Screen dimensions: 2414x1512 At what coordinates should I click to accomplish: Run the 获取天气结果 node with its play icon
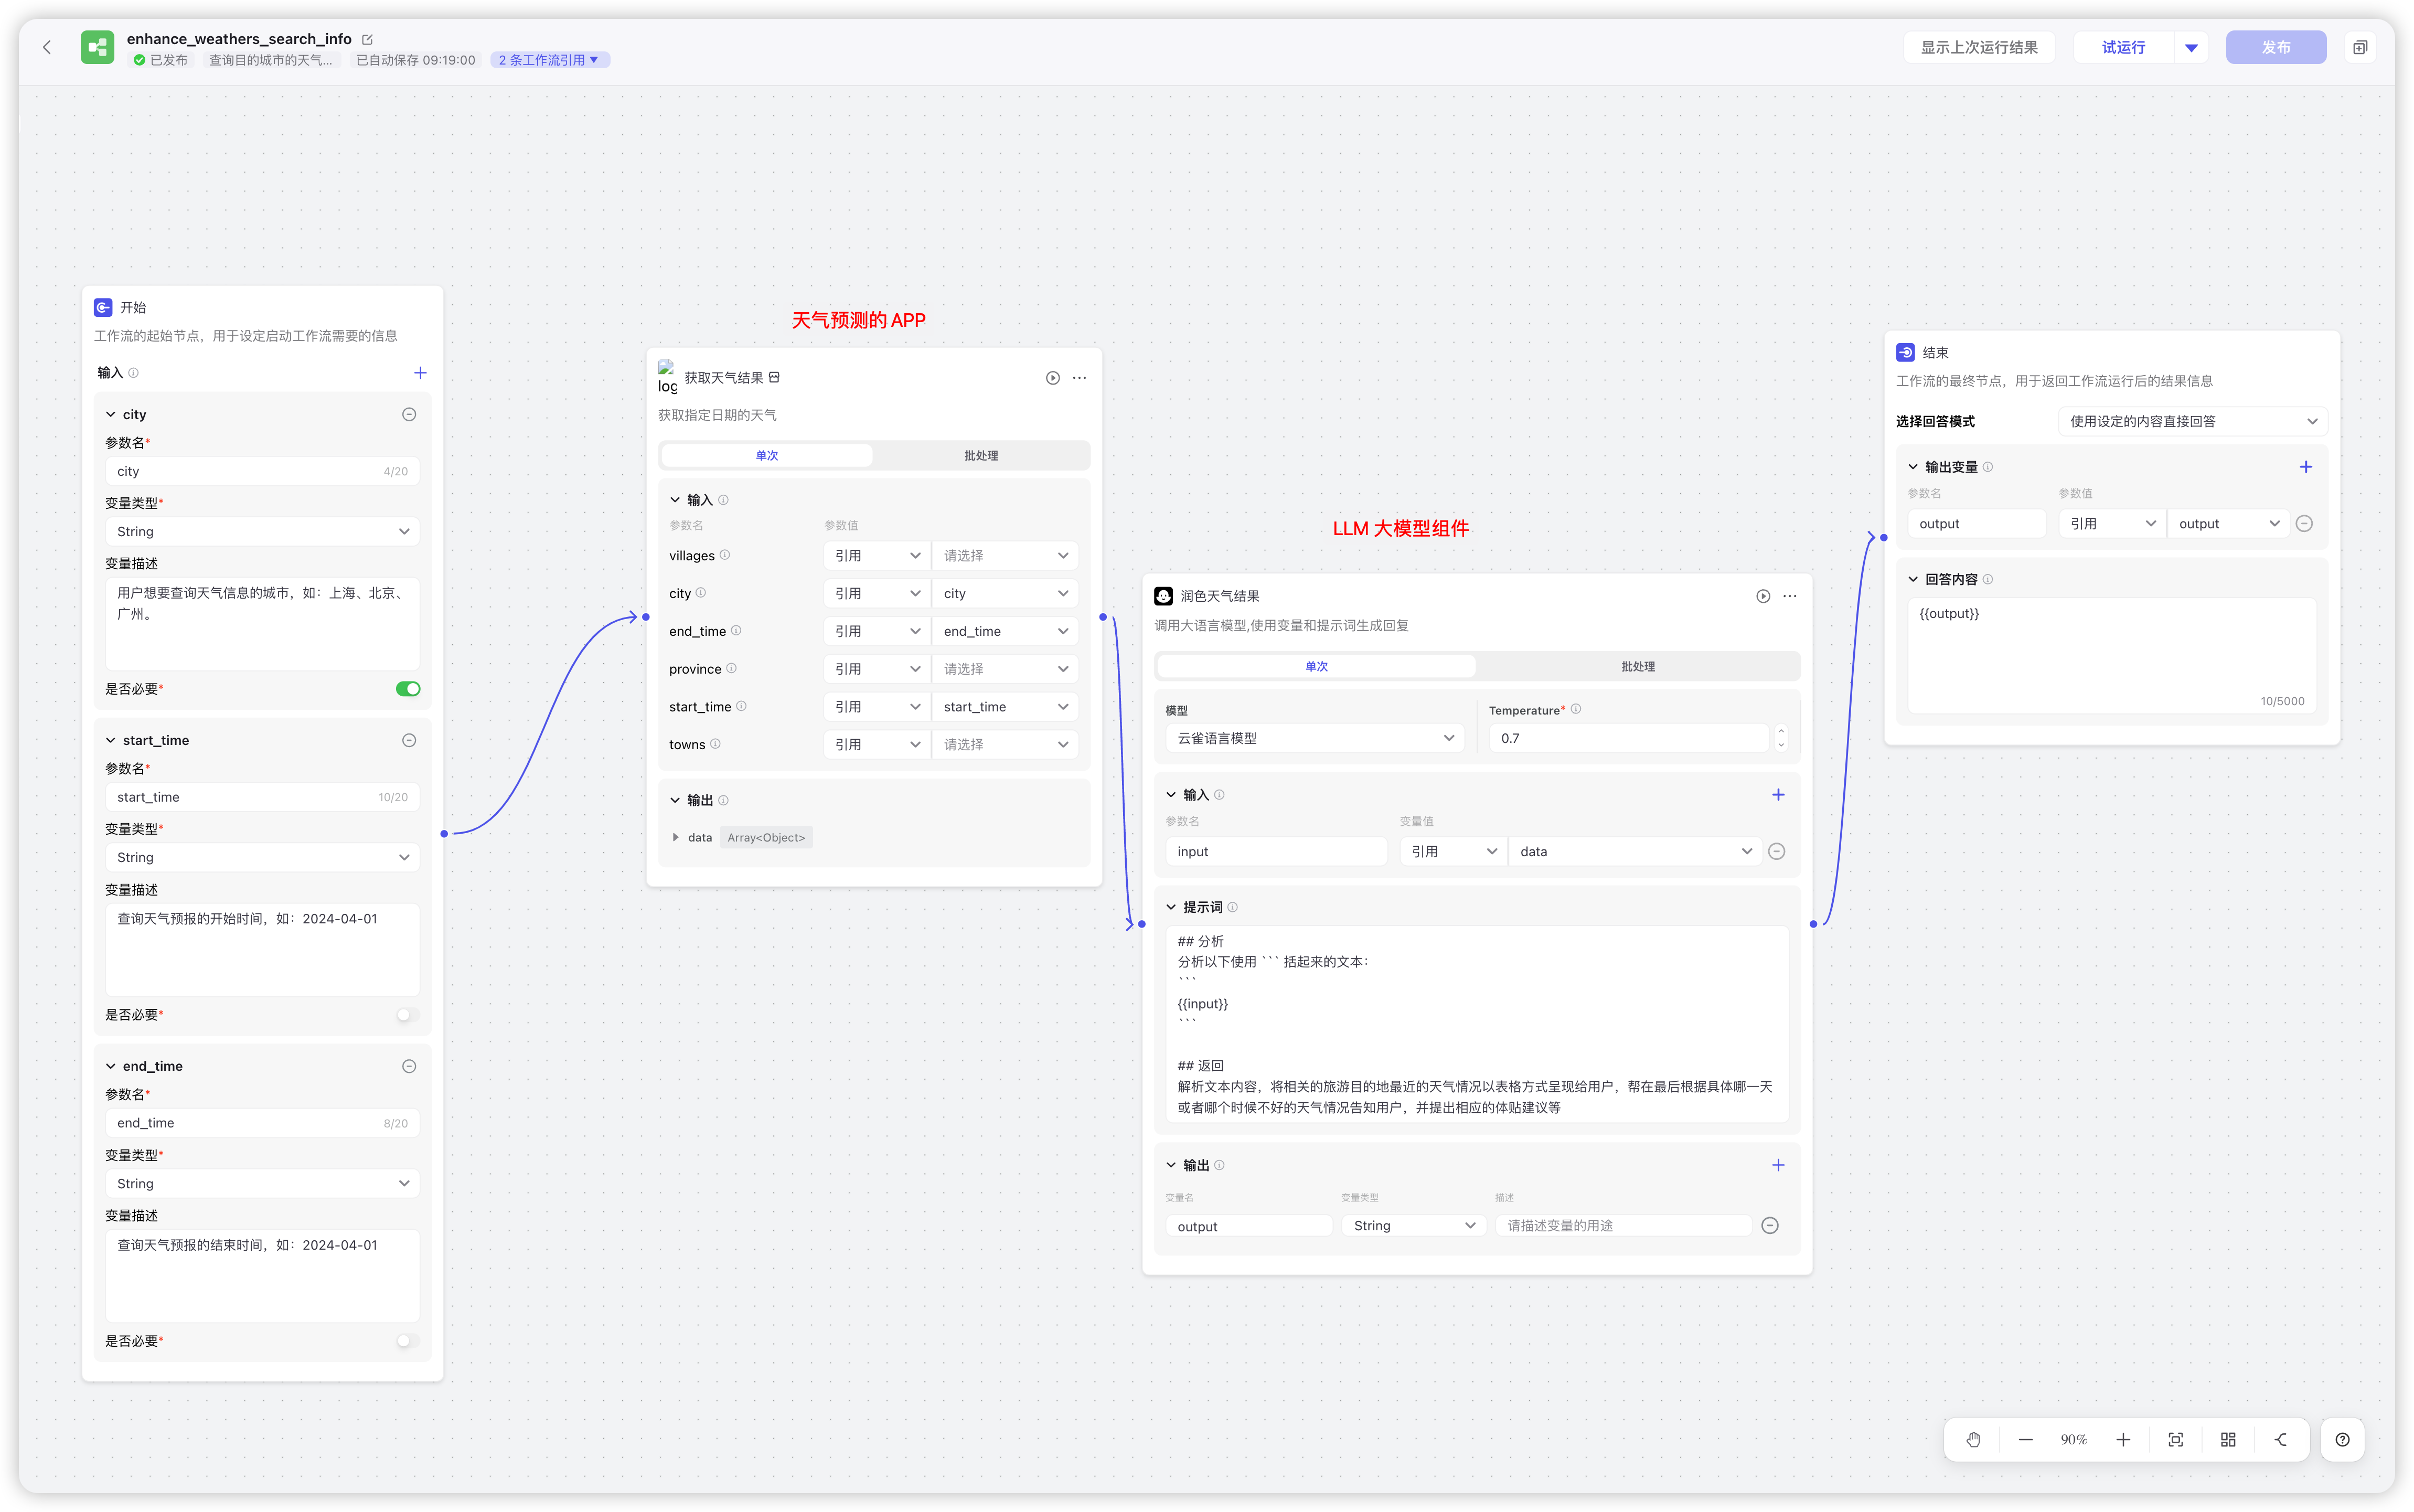point(1053,378)
